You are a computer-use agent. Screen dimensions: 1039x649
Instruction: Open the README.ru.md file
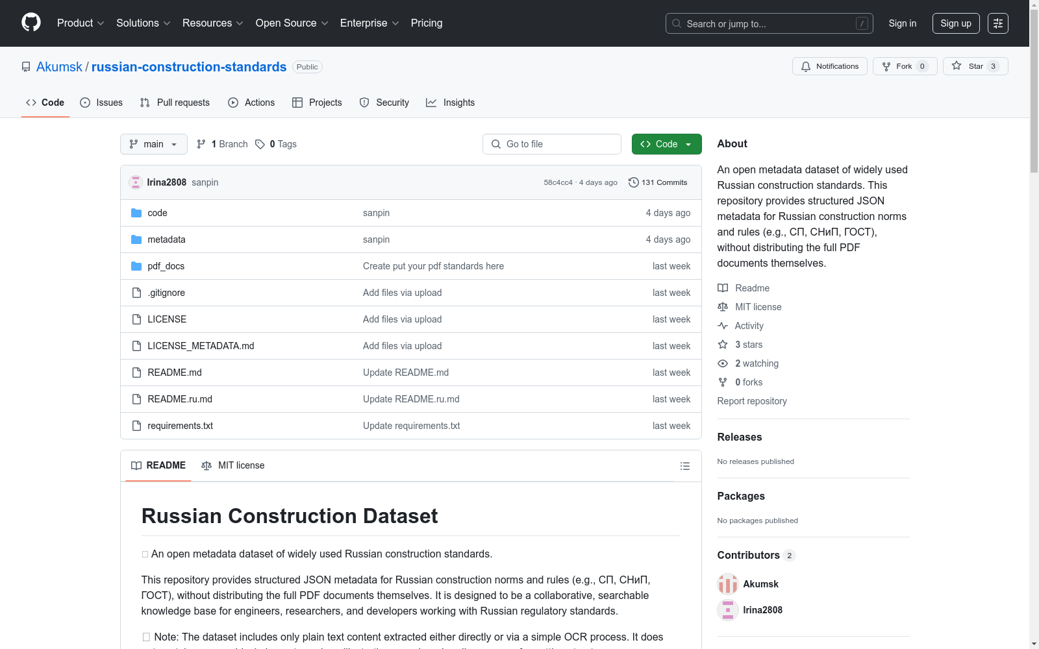click(x=180, y=399)
